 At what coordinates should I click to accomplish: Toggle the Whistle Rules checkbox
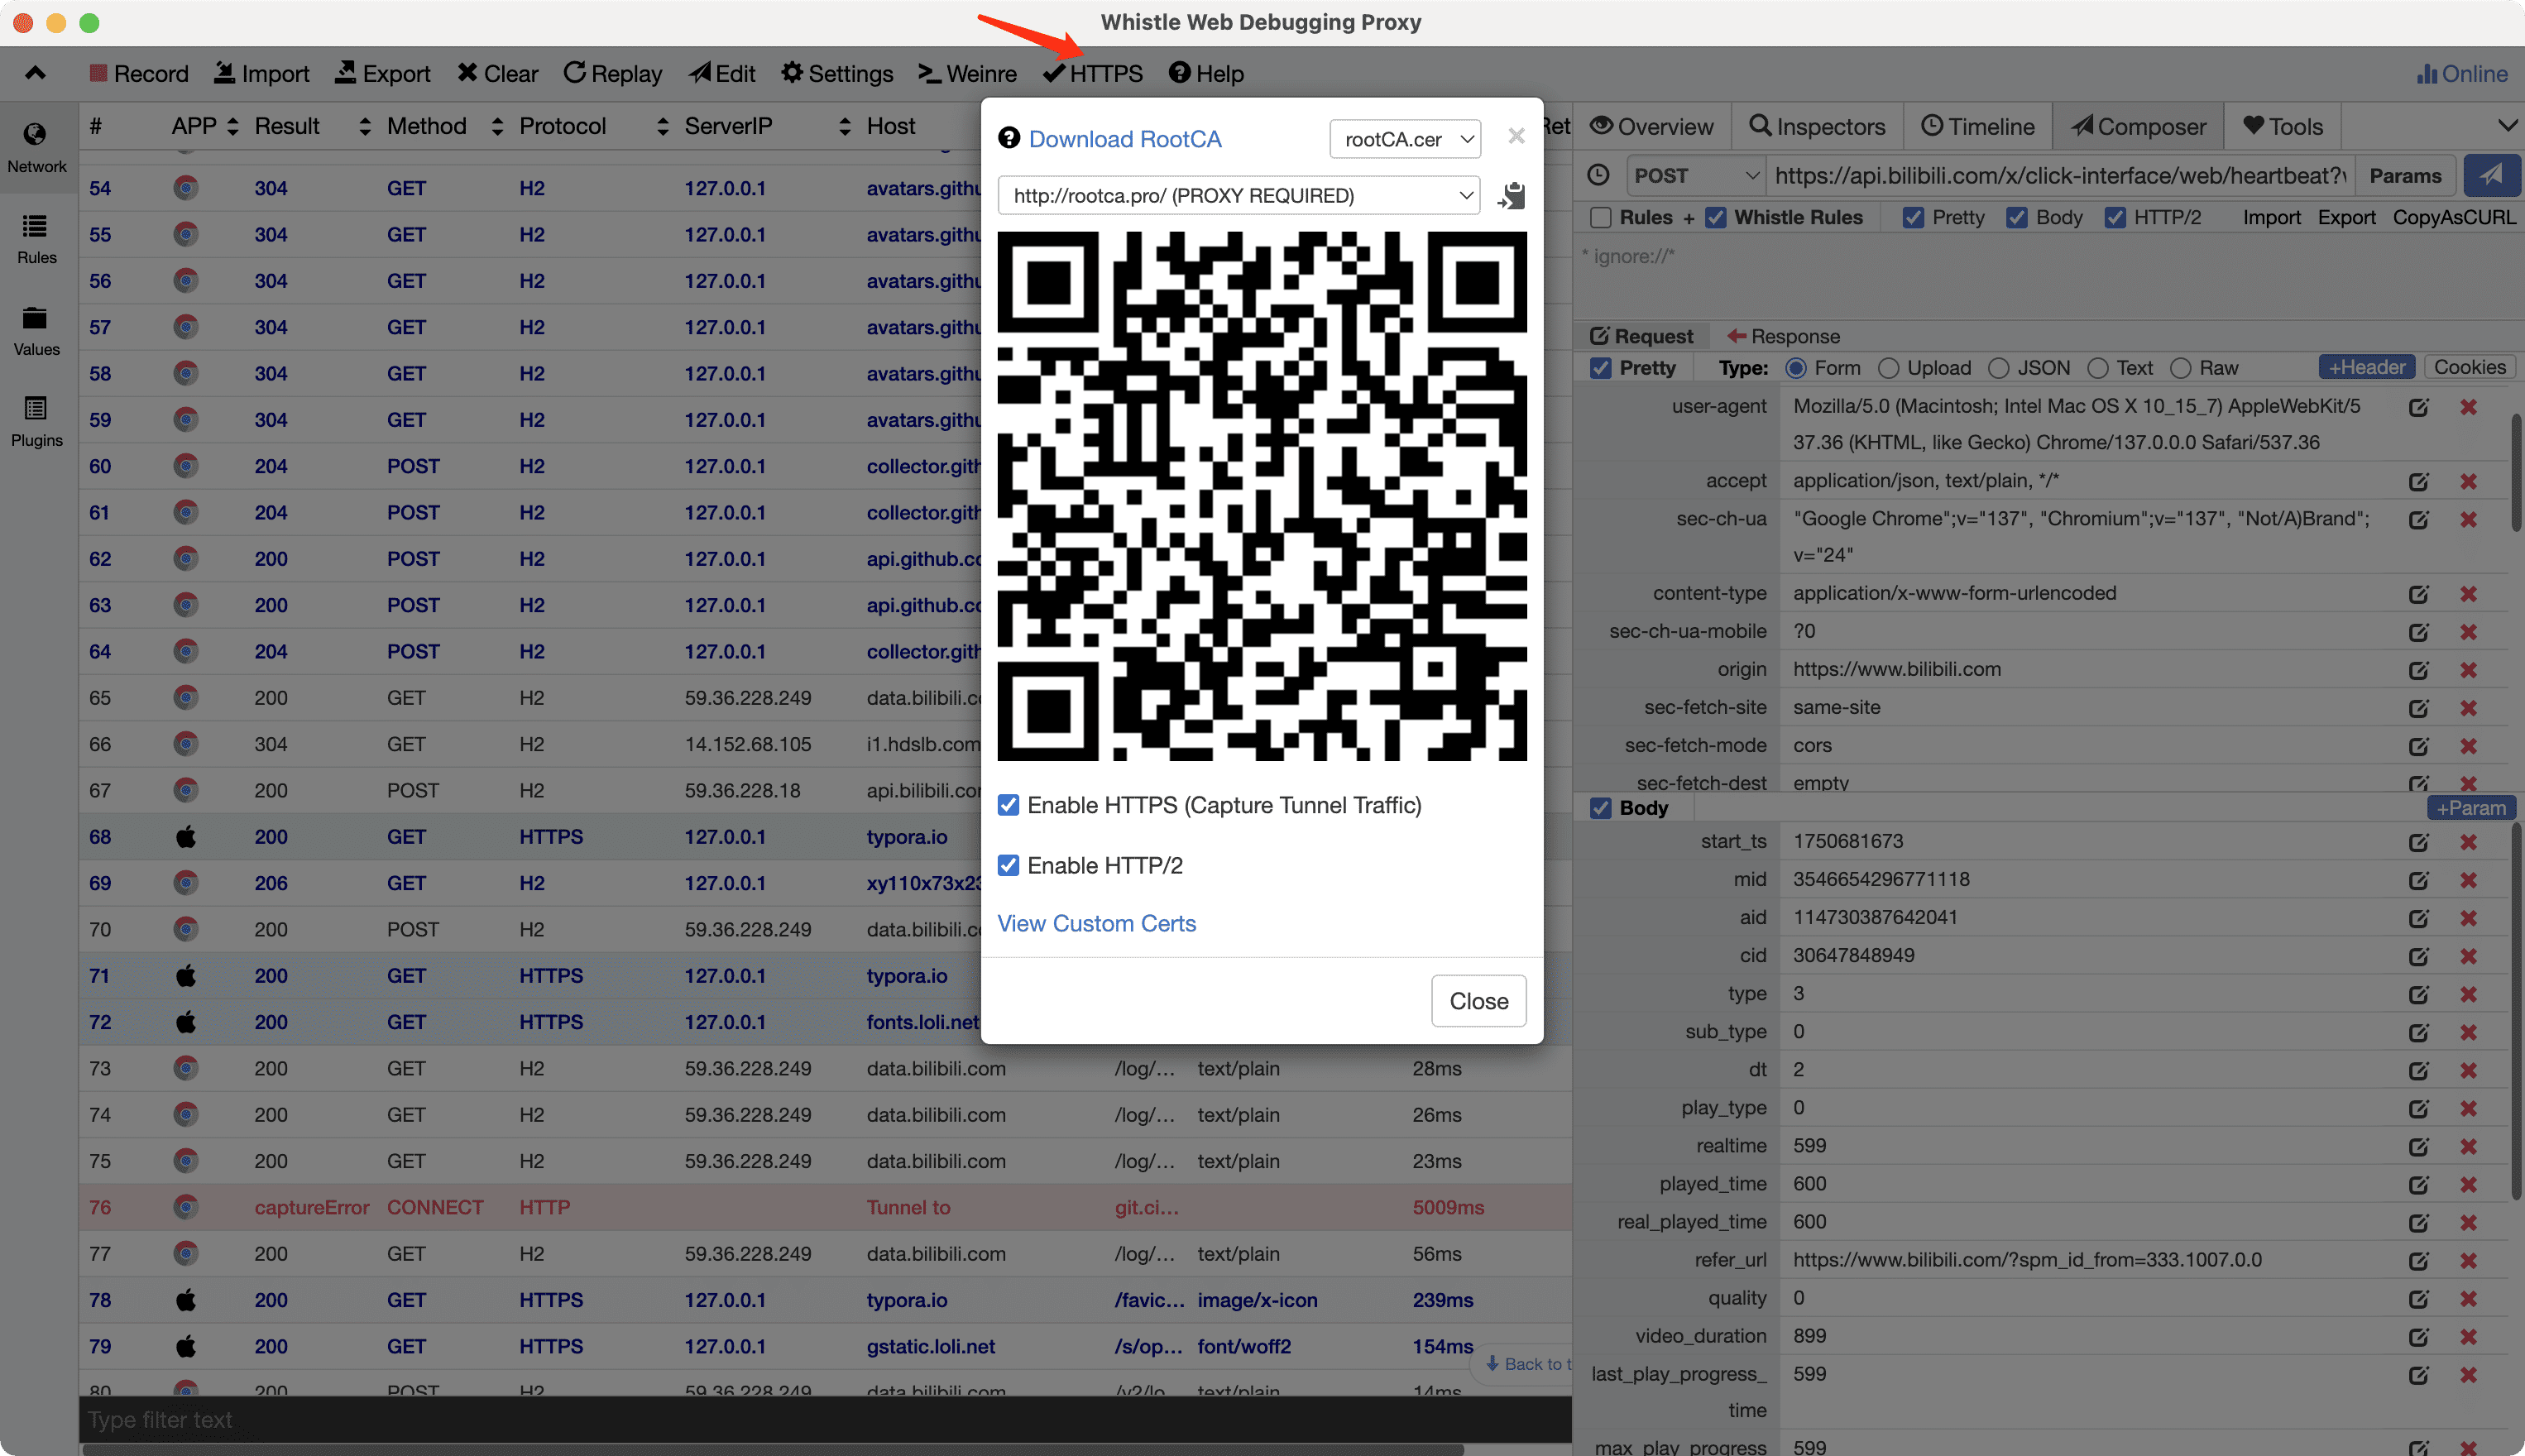pos(1715,218)
